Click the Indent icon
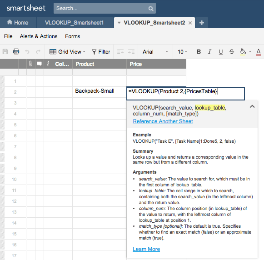264x260 pixels. click(131, 52)
